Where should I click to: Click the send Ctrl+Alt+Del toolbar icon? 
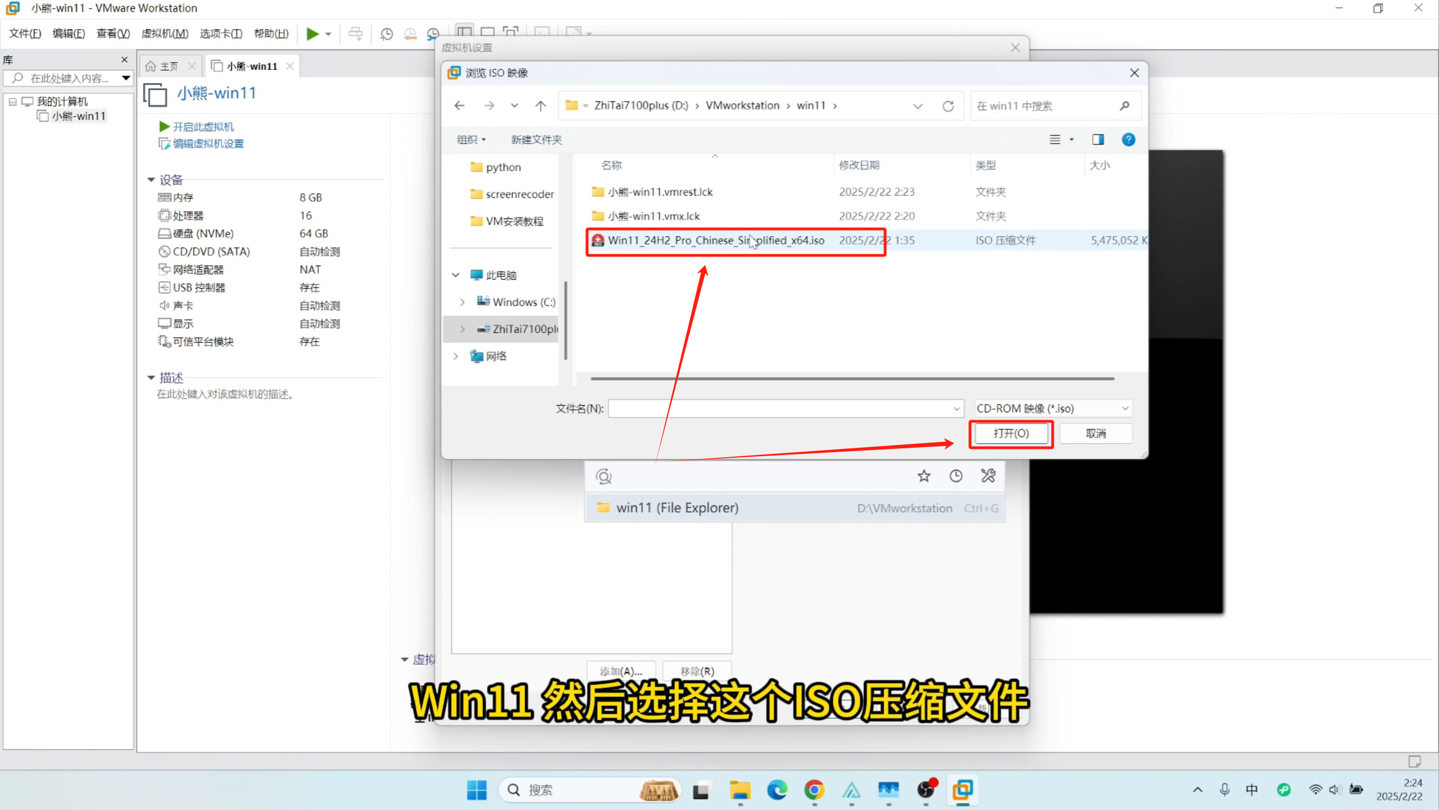[355, 34]
